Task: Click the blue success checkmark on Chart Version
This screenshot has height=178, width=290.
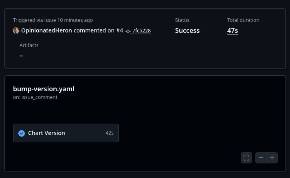Action: 22,133
